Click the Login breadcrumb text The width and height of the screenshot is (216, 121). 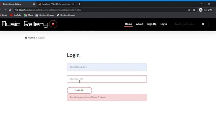pos(41,38)
